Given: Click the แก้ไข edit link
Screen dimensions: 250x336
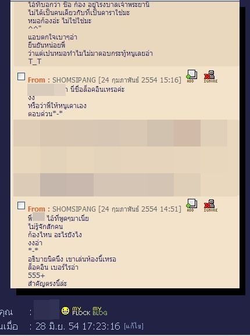Looking at the screenshot, I should pos(134,326).
